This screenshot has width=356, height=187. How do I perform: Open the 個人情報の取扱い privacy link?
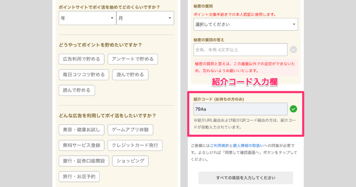coord(248,146)
